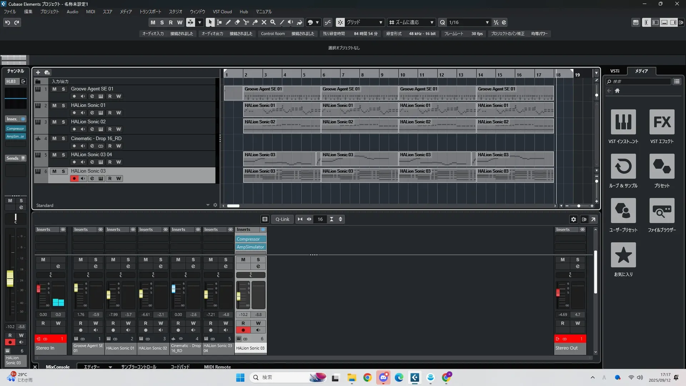
Task: Open VST Effects media tile
Action: (662, 122)
